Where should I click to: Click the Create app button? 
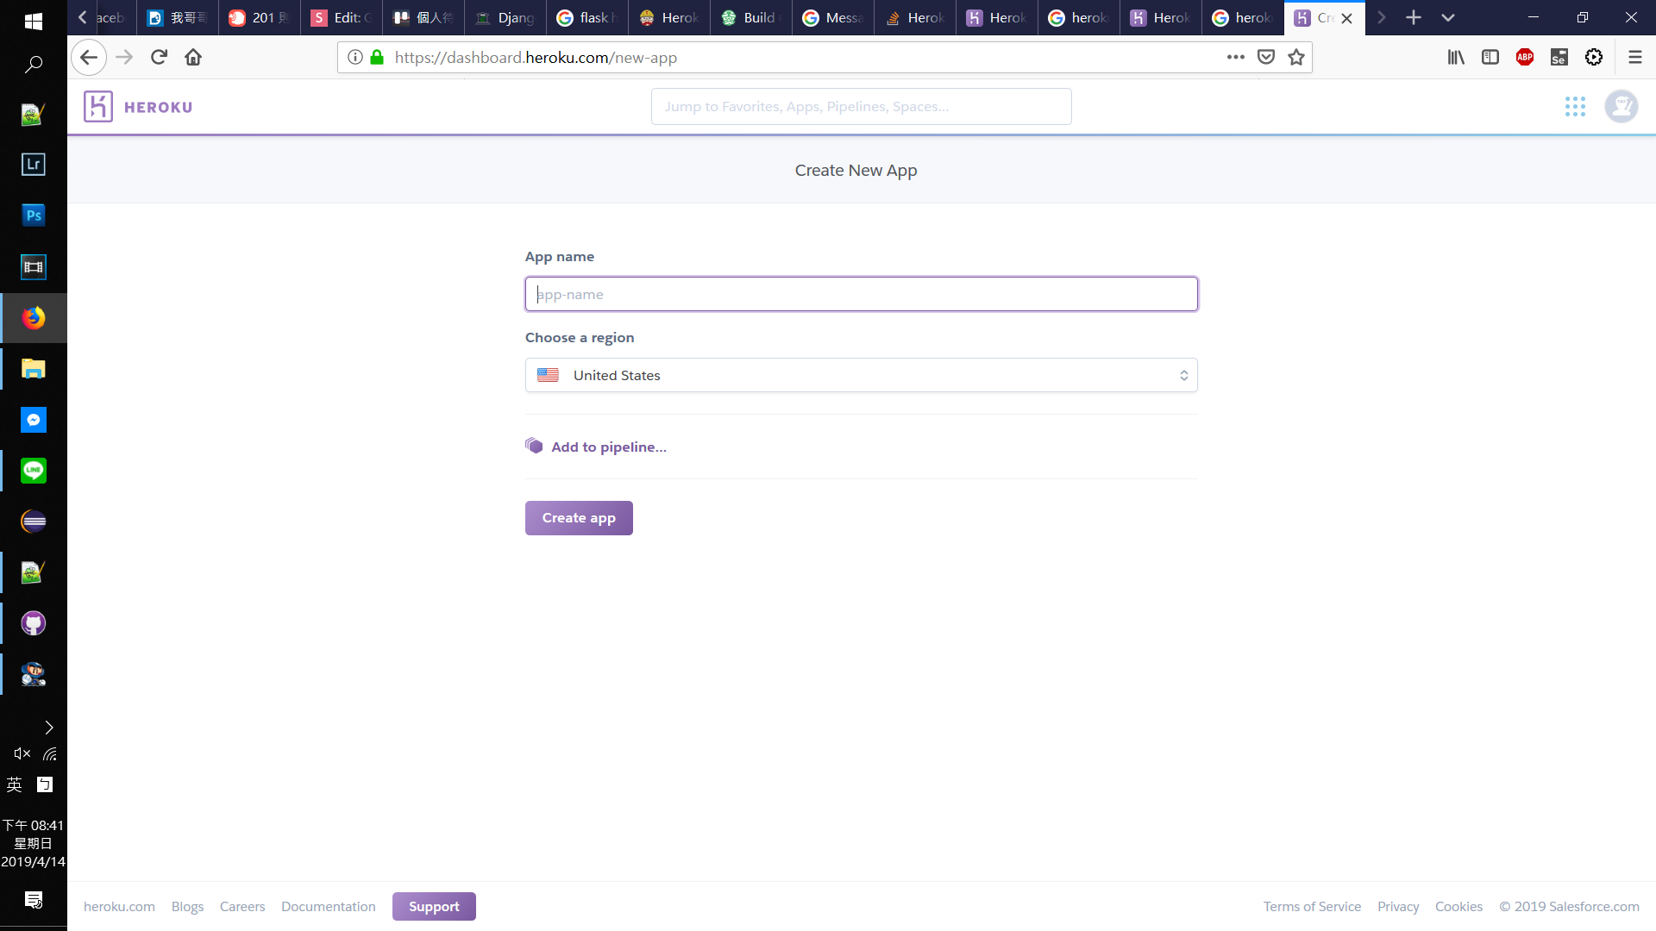579,518
